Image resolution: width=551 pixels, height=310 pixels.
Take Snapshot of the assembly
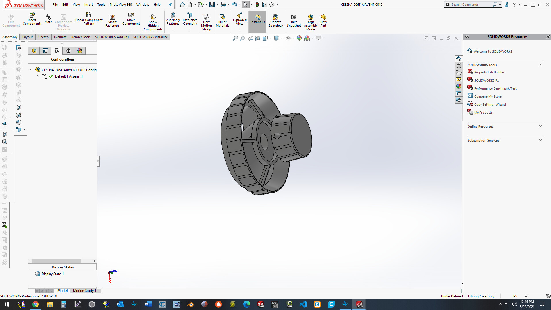click(294, 21)
